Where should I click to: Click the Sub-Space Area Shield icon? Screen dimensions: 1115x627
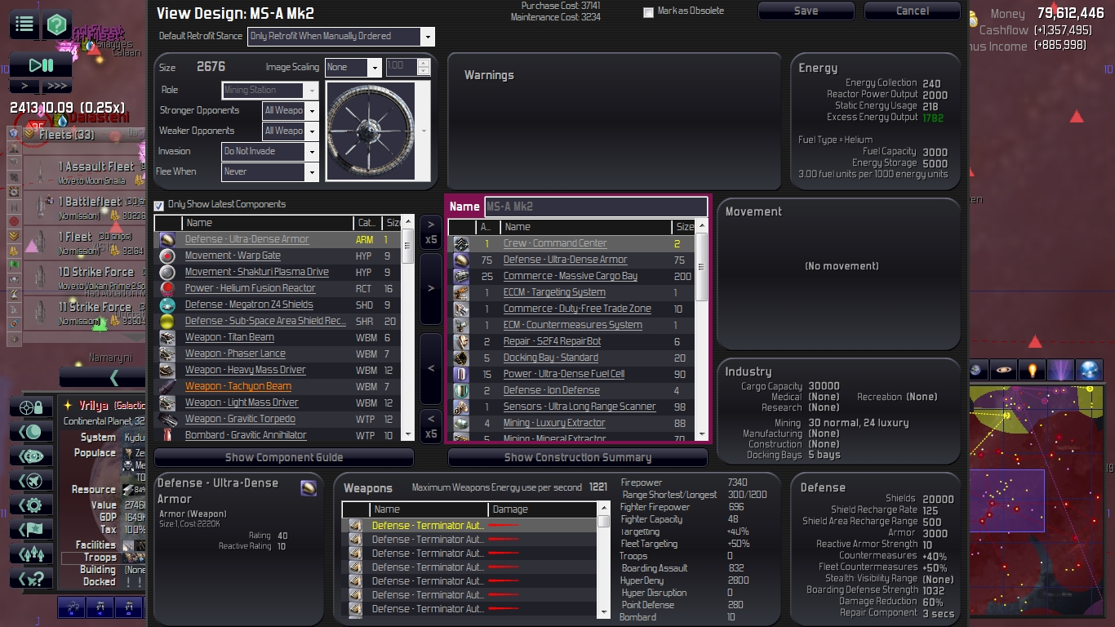click(x=167, y=321)
